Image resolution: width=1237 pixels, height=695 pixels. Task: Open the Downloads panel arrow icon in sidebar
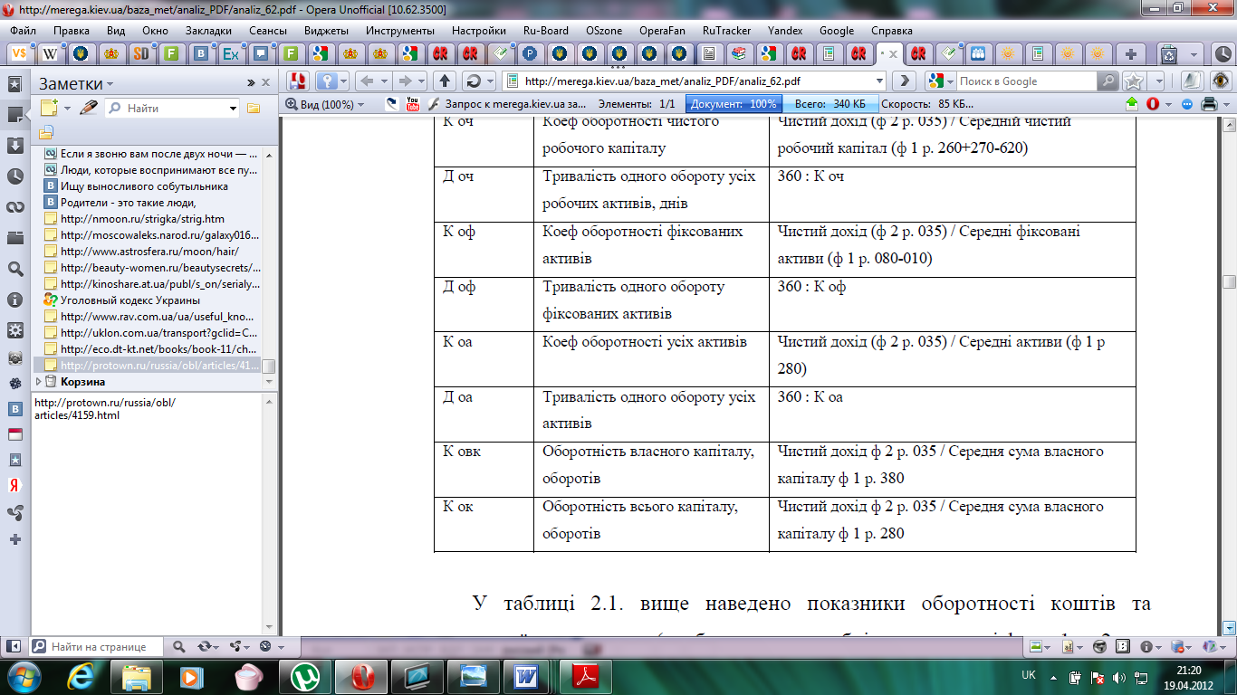pos(14,146)
